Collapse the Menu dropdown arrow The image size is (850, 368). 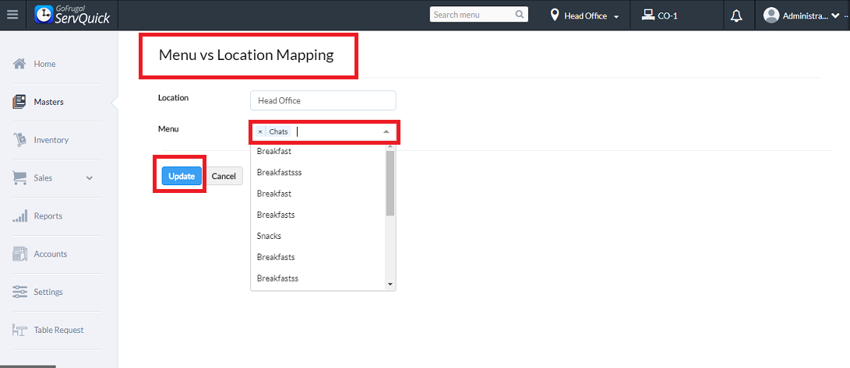pos(386,132)
